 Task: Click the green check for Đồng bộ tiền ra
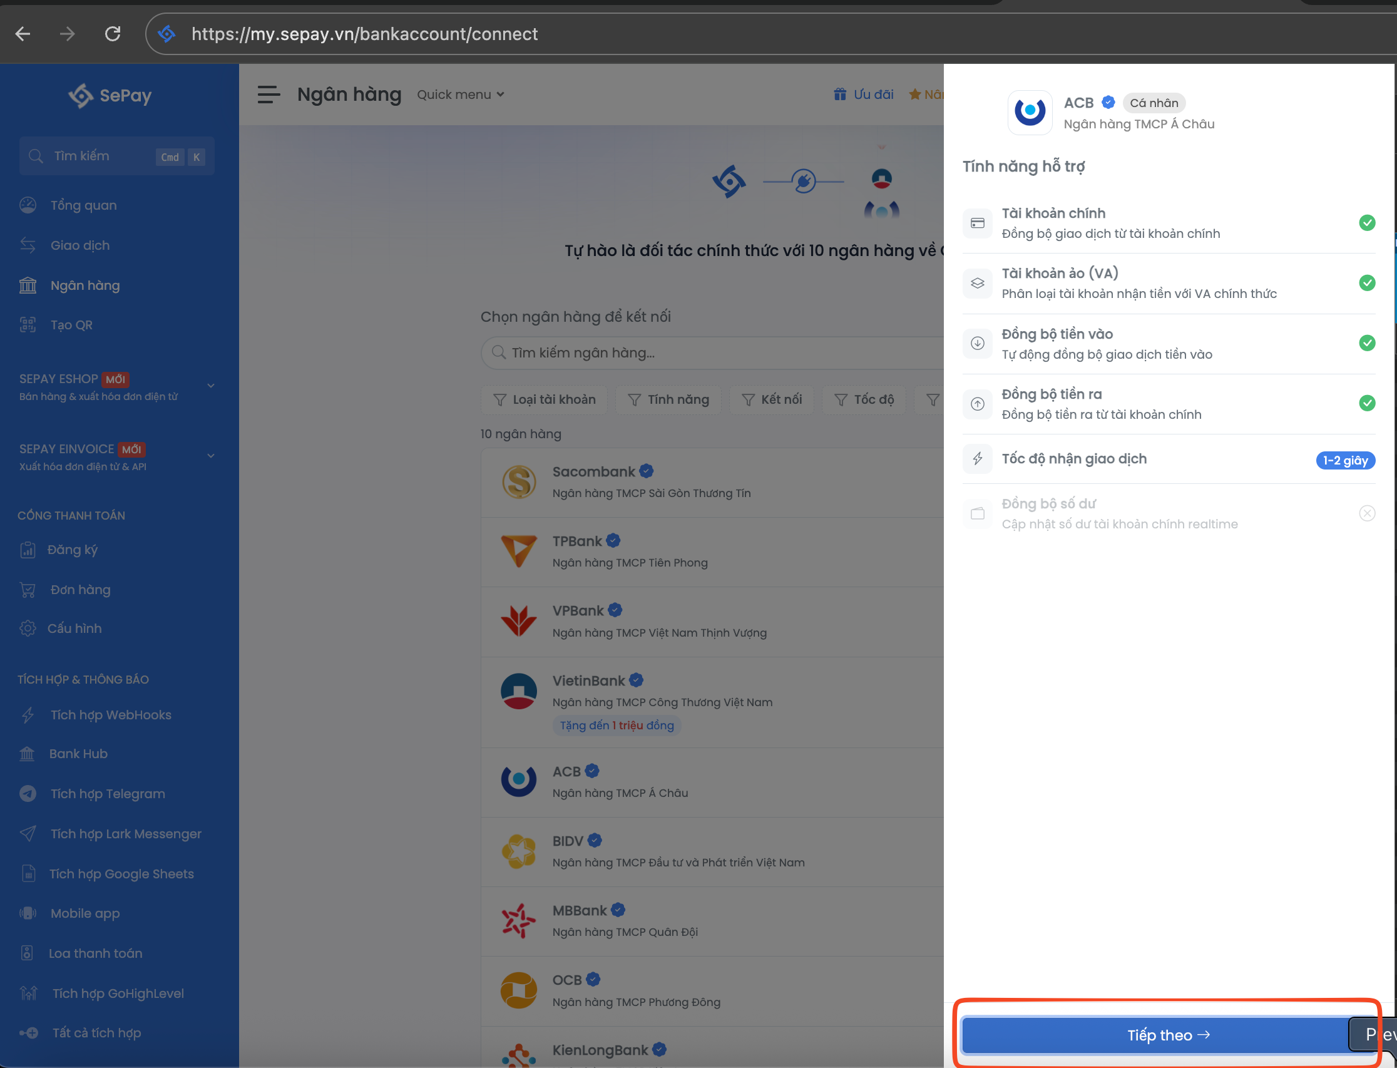(1366, 403)
